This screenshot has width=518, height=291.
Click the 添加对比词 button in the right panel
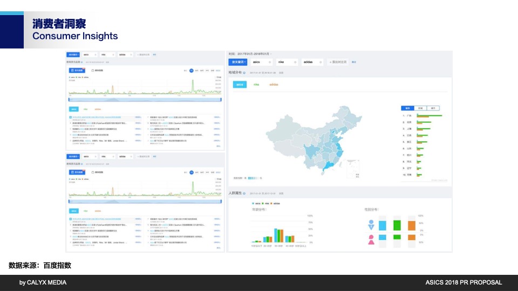point(339,62)
